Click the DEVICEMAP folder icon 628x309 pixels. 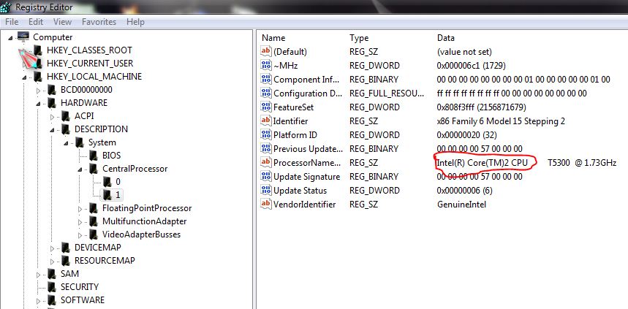click(65, 248)
